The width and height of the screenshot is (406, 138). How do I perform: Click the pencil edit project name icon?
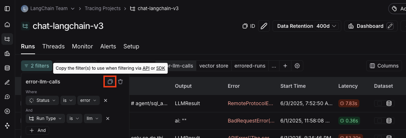pos(264,26)
